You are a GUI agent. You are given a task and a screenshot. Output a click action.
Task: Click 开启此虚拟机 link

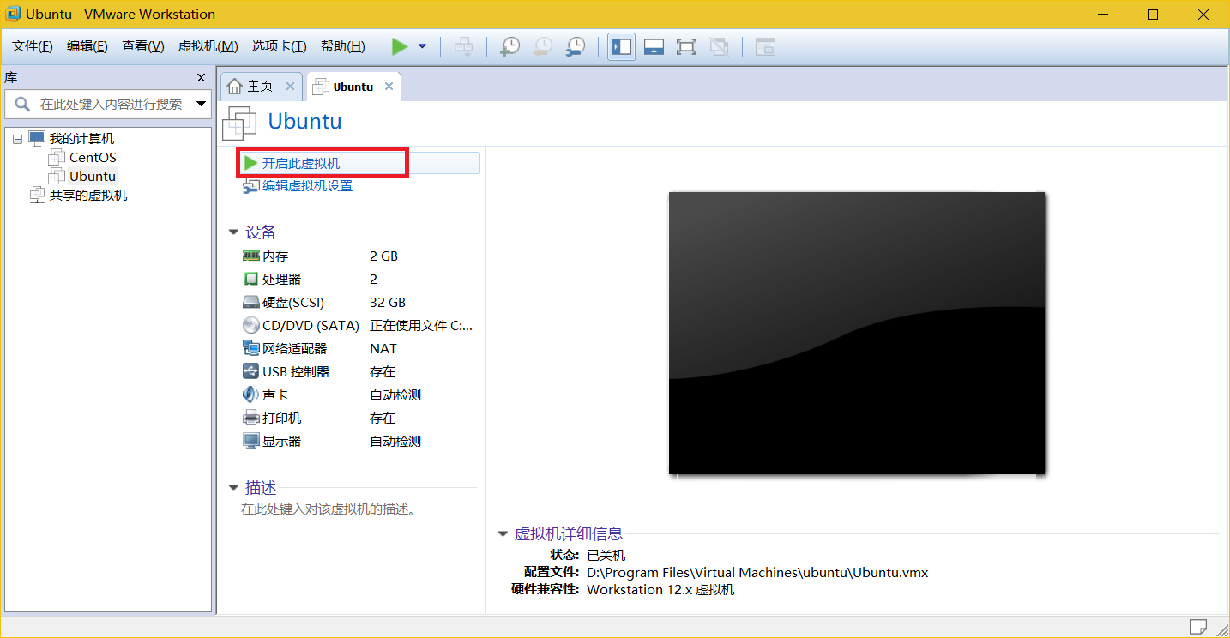(x=300, y=163)
